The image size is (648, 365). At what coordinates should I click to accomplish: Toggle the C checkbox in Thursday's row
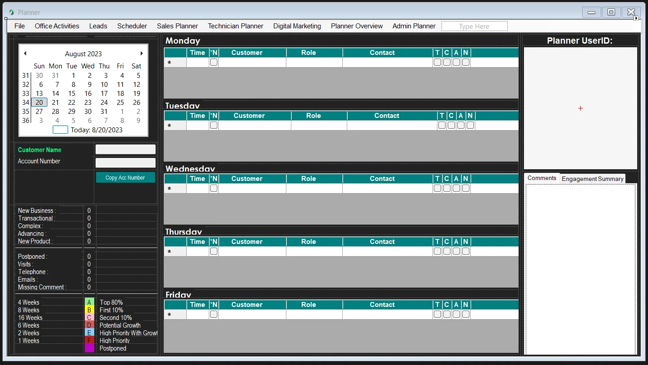pyautogui.click(x=447, y=251)
